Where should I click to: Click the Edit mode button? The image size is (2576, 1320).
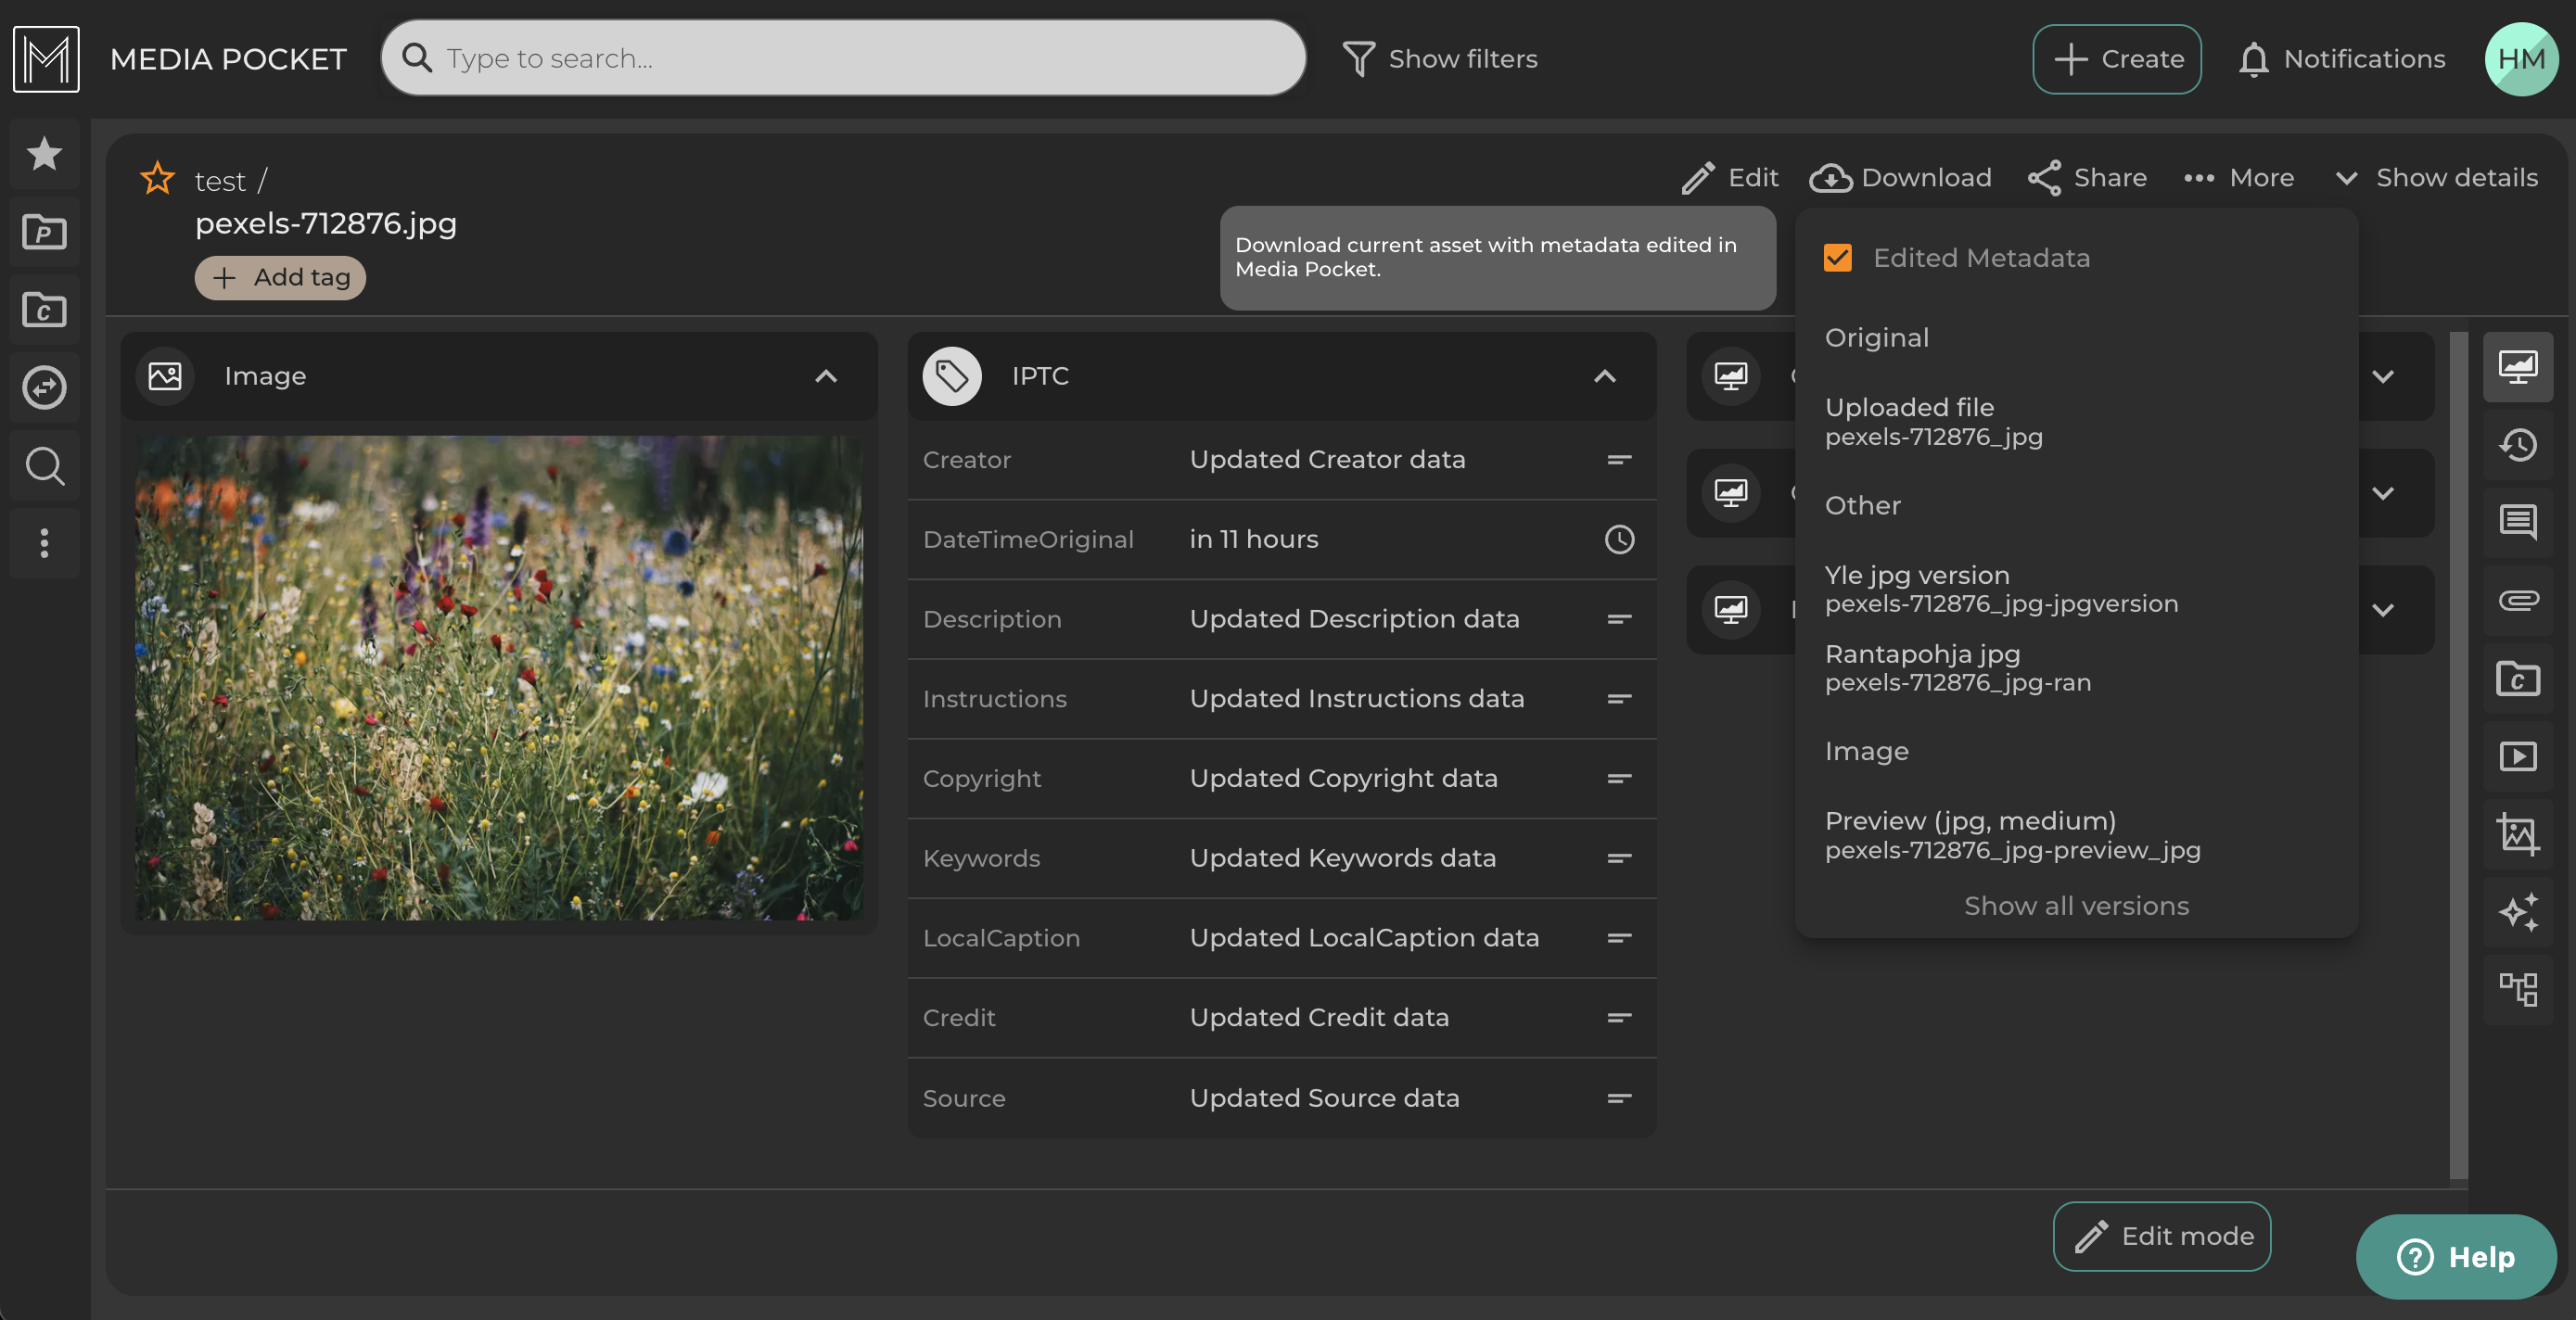click(x=2161, y=1236)
